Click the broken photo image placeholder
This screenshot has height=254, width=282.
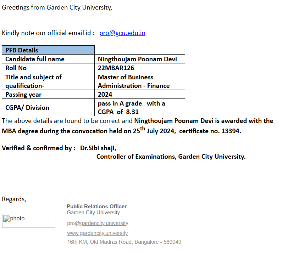coord(29,221)
